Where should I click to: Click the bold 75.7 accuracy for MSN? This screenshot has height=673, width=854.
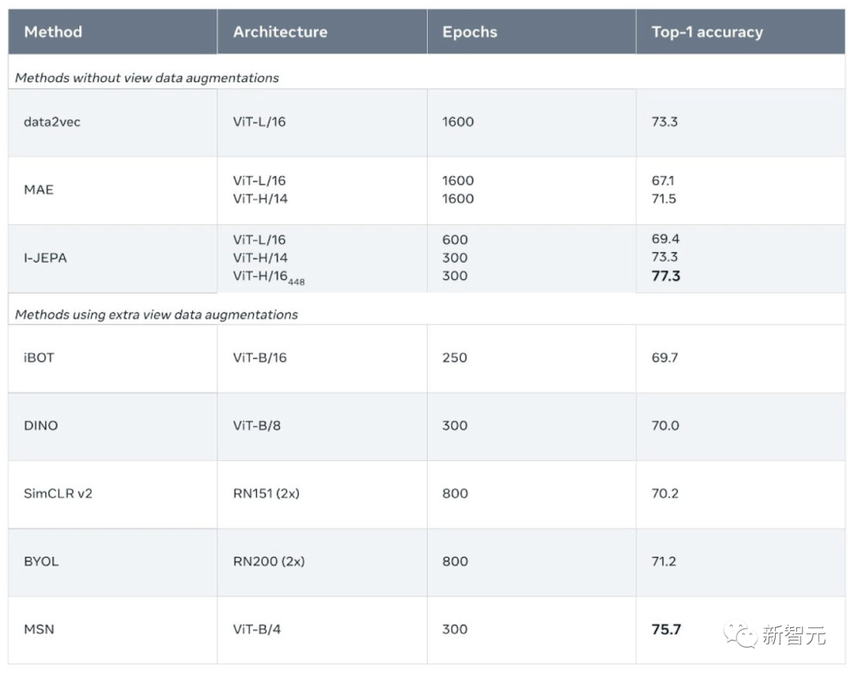666,630
